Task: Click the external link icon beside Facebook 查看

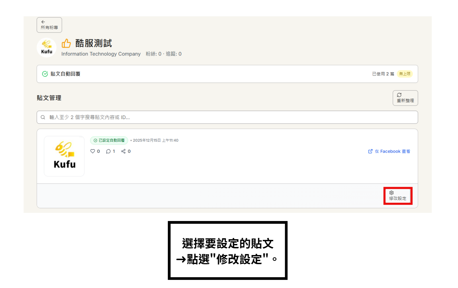Action: (x=370, y=151)
